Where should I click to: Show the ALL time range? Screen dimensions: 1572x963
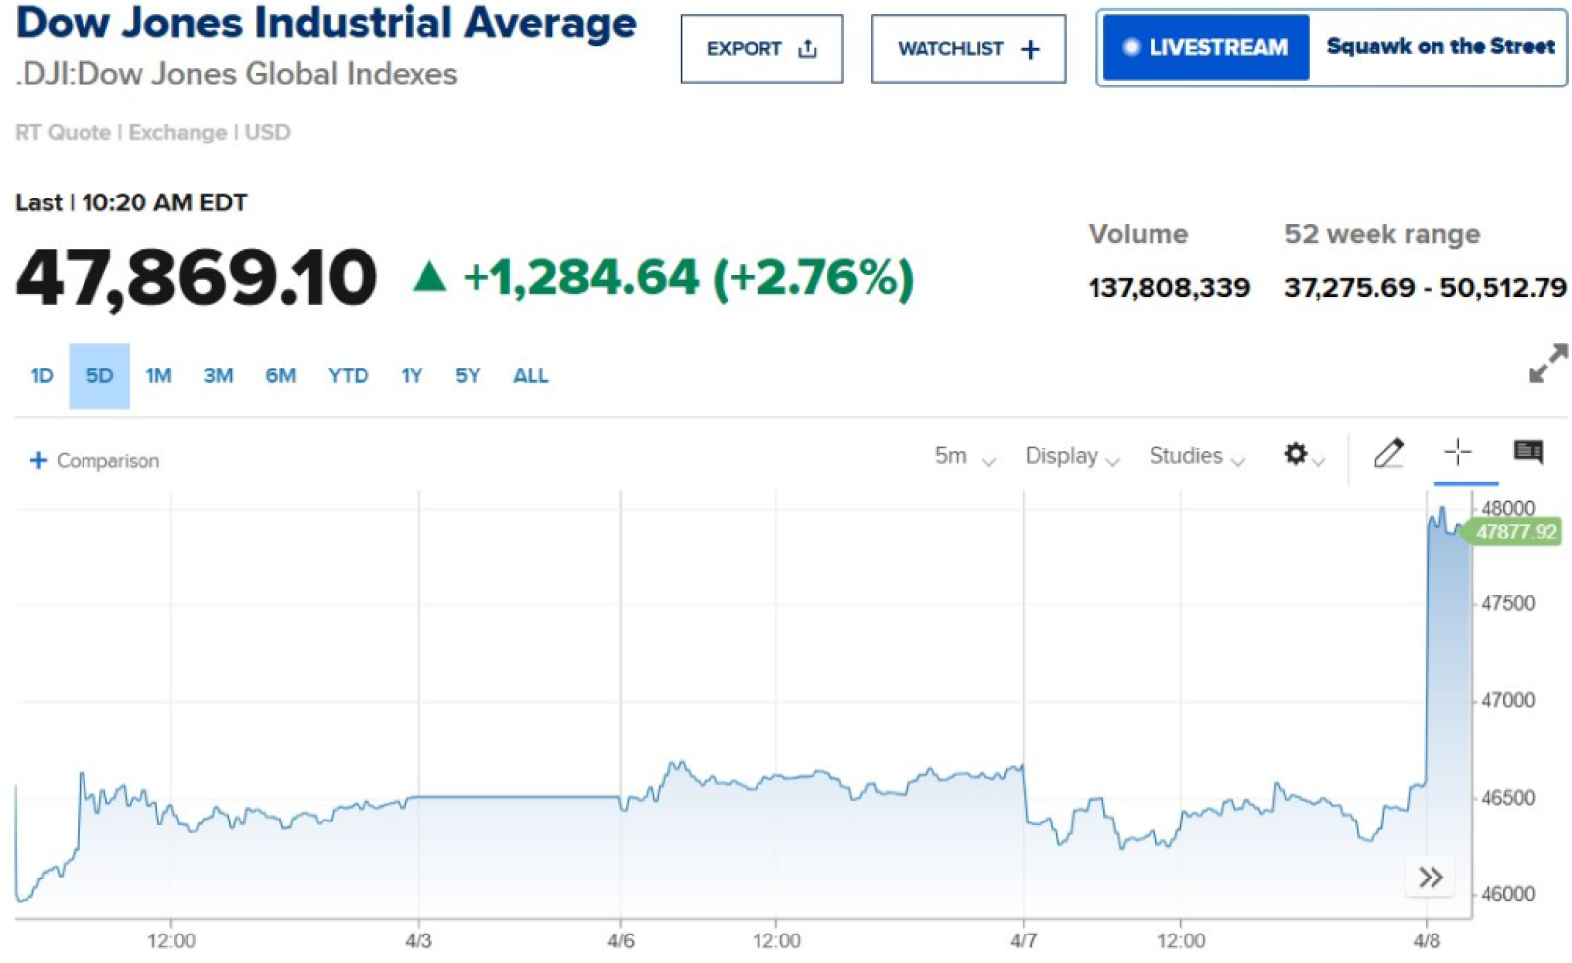pyautogui.click(x=531, y=375)
